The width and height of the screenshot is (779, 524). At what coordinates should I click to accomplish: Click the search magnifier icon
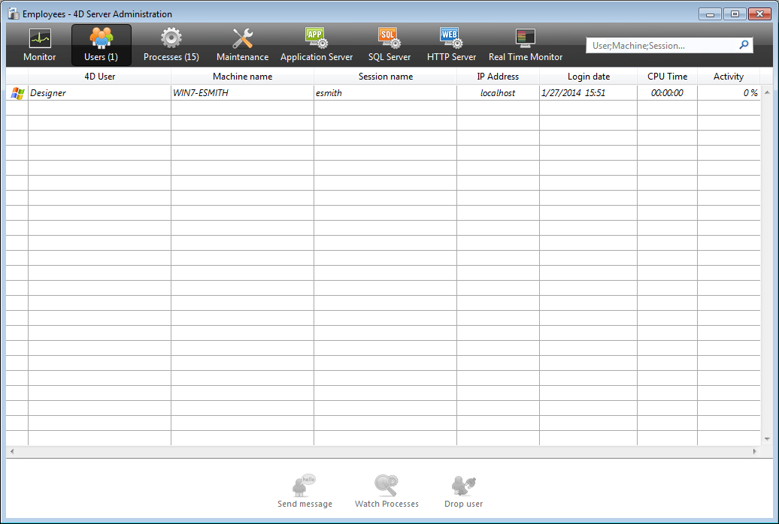pos(744,45)
